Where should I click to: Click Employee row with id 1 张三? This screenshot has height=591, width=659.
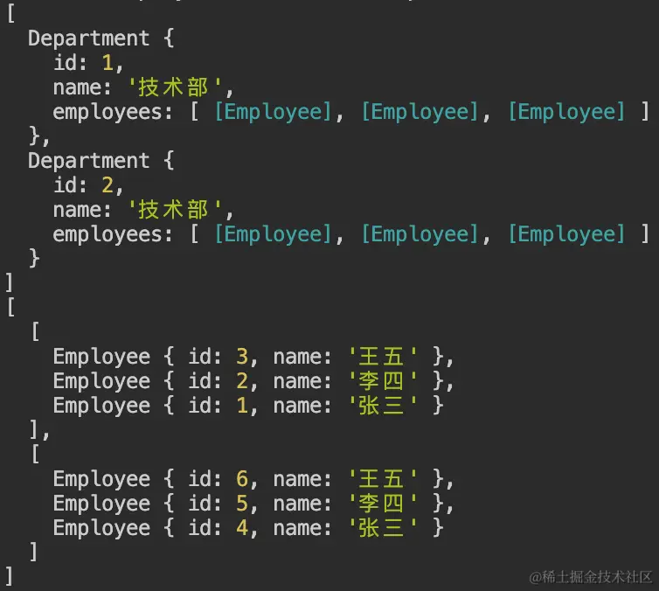tap(248, 406)
